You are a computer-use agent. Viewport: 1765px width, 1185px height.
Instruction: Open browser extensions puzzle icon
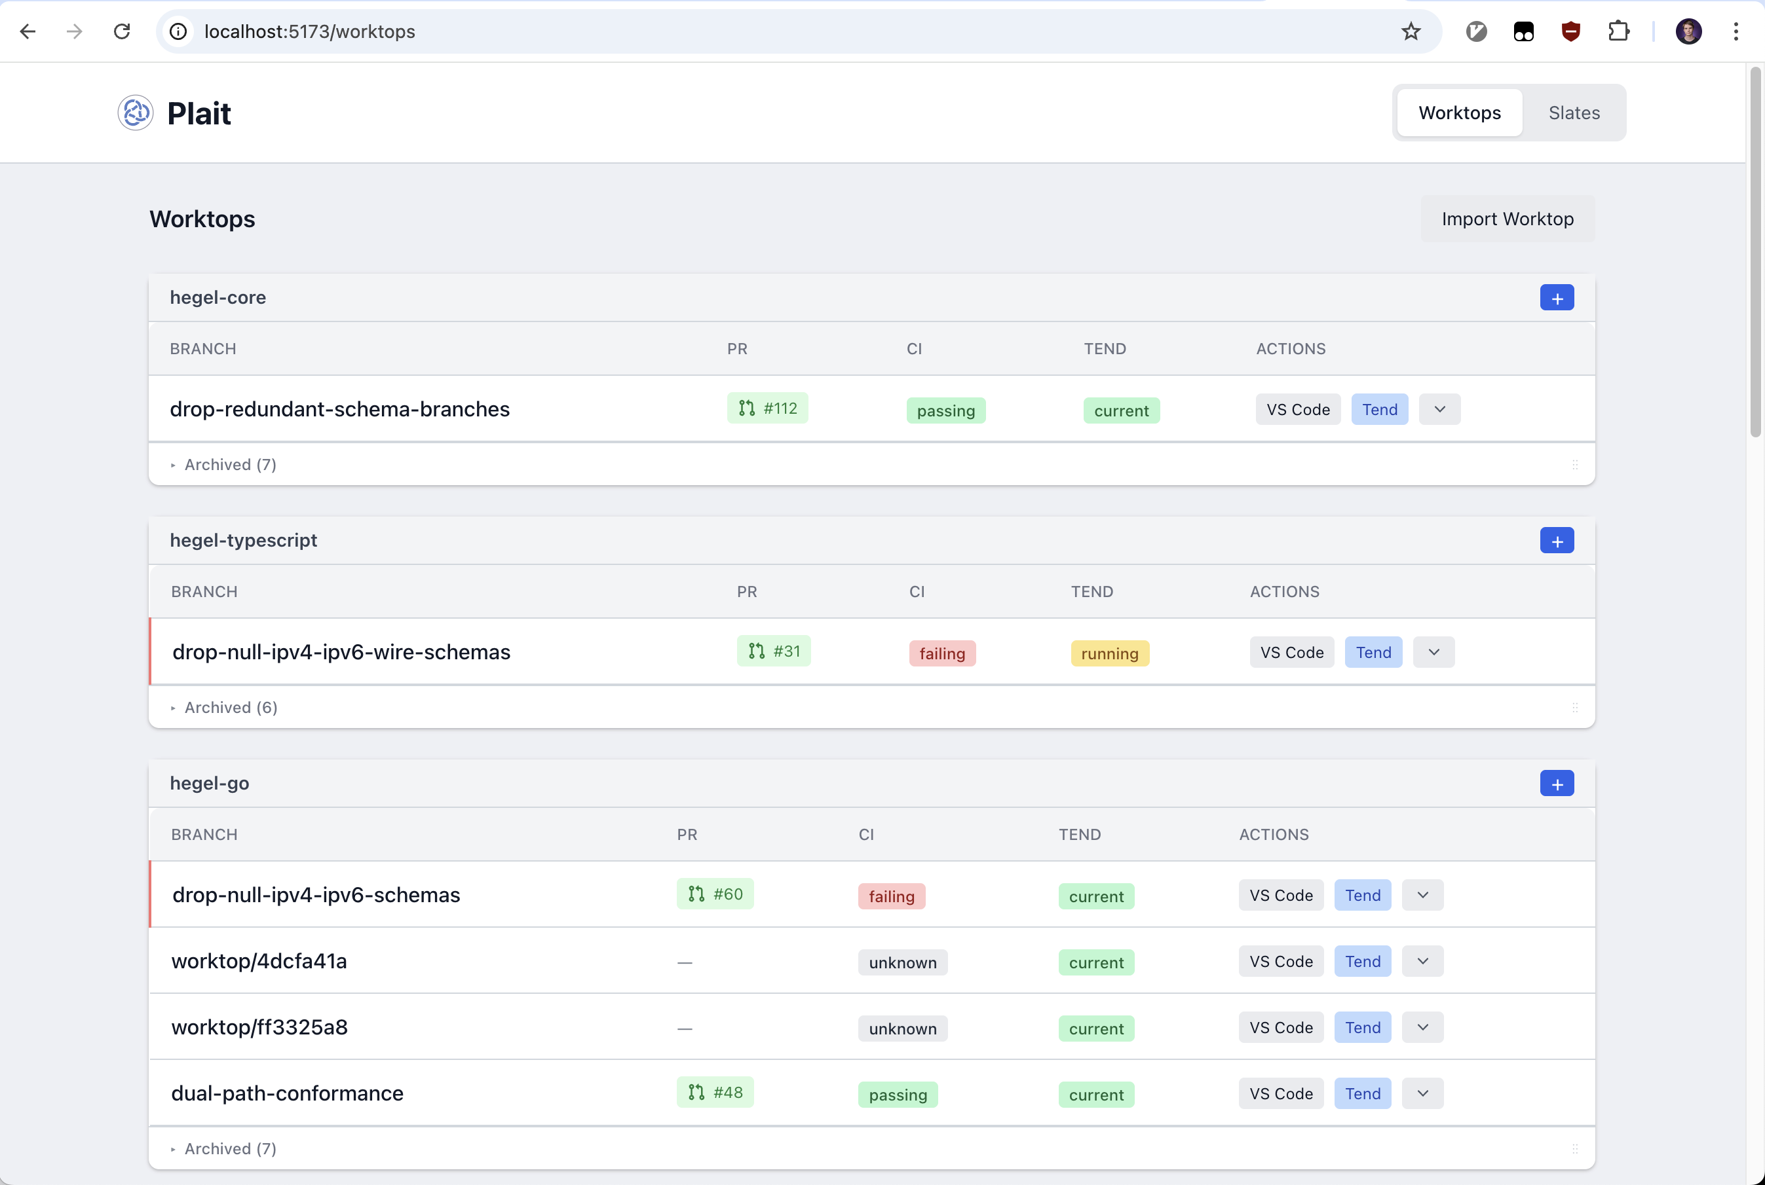(x=1618, y=31)
